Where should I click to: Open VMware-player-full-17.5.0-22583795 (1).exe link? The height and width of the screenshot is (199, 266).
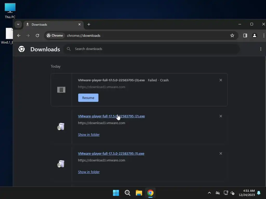(111, 153)
